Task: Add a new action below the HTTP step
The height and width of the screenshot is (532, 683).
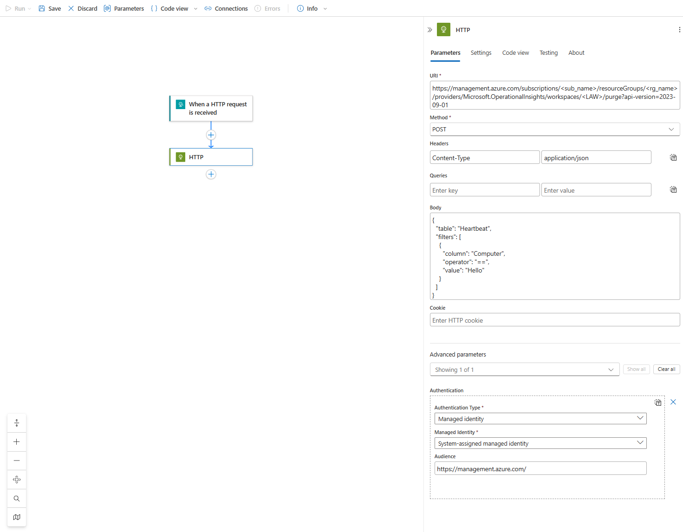Action: [211, 174]
